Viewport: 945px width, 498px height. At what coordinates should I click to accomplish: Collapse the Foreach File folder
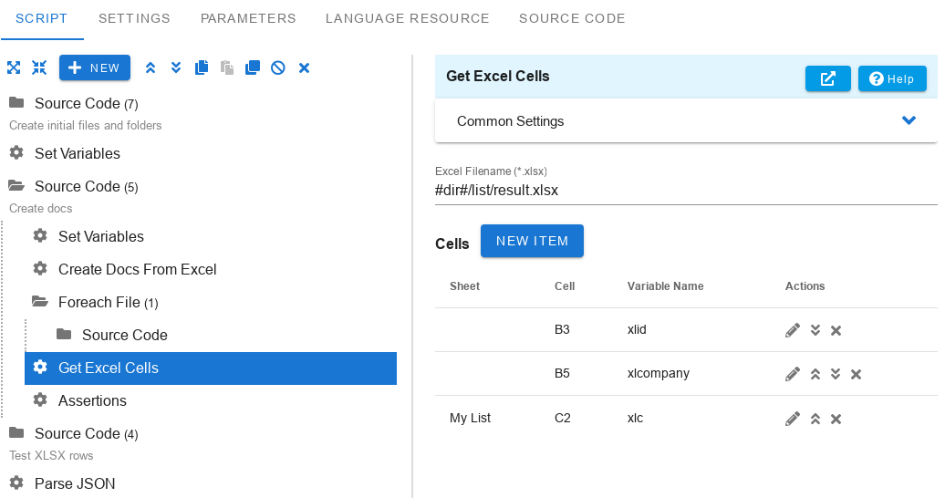pyautogui.click(x=40, y=302)
